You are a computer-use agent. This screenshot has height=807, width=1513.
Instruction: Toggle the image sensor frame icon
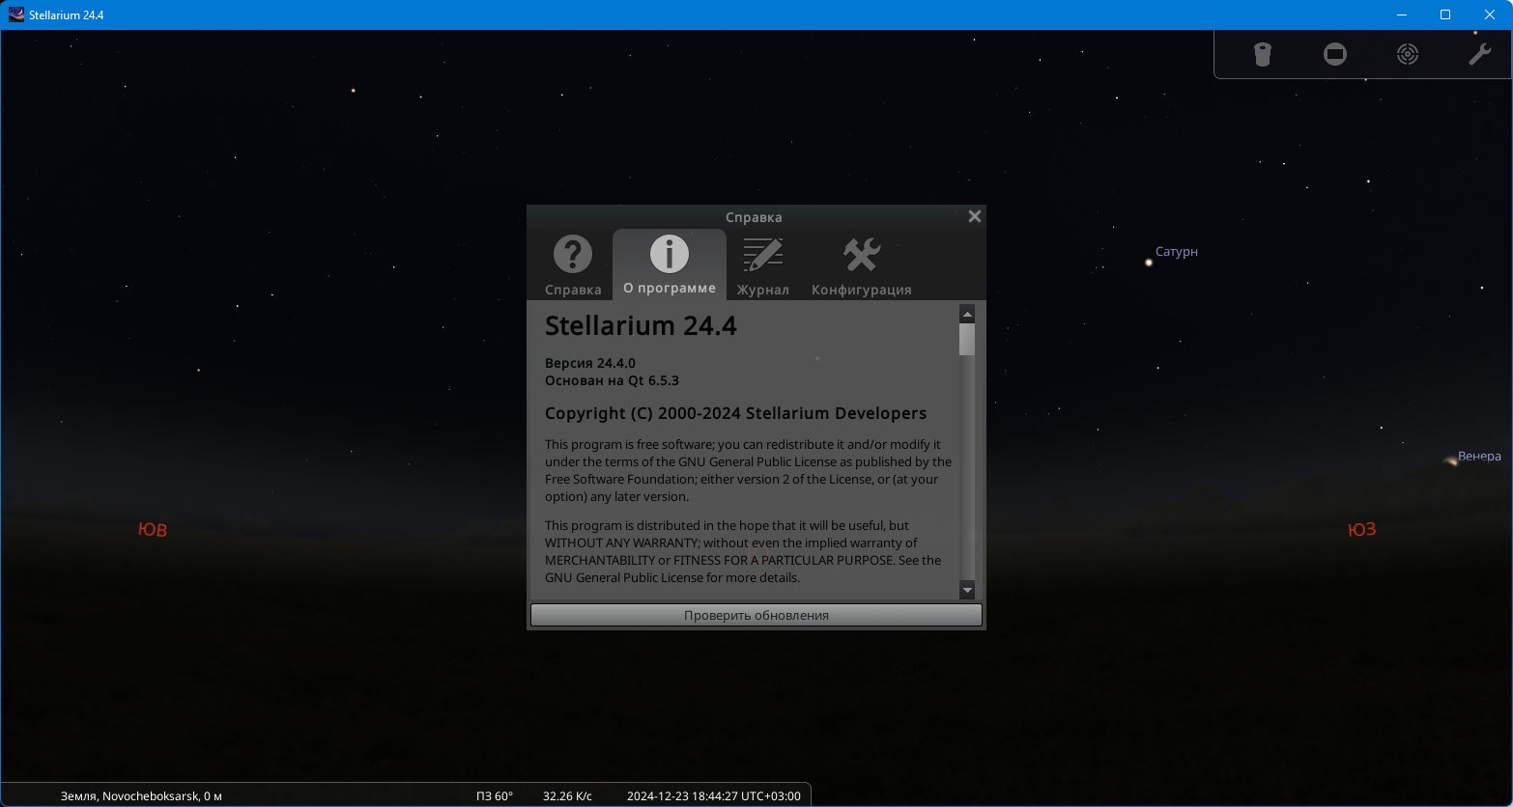pyautogui.click(x=1334, y=54)
